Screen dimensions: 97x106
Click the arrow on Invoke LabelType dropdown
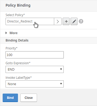coord(61,84)
